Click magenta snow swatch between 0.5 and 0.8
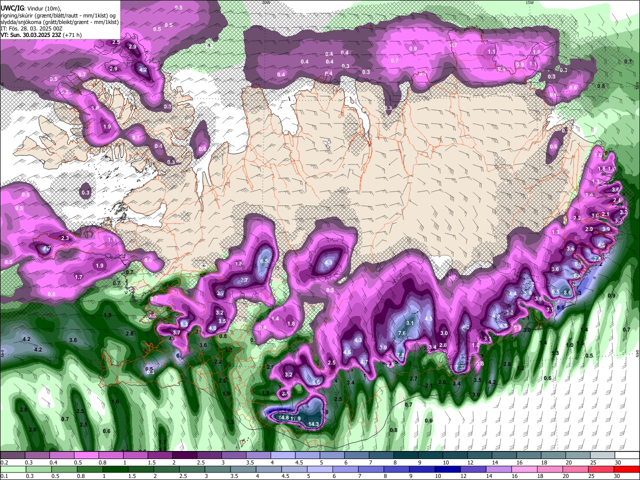Screen dimensions: 640x480 pyautogui.click(x=86, y=456)
